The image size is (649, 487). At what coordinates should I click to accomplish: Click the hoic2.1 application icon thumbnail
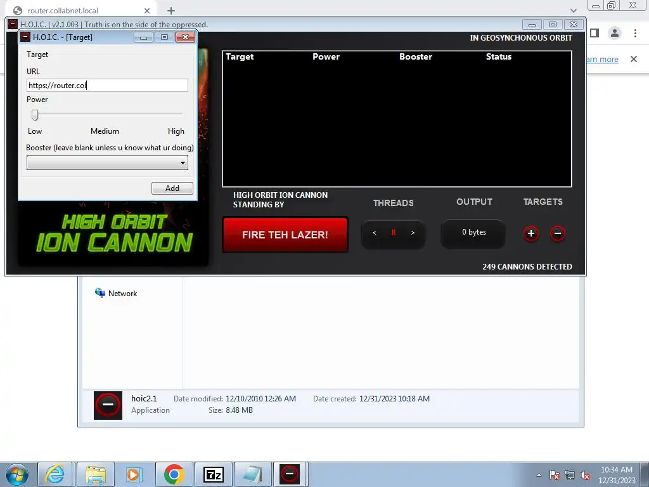pos(108,405)
